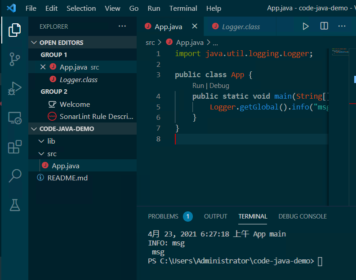Screen dimensions: 356x280
Task: Open the Source Control view
Action: point(14,59)
